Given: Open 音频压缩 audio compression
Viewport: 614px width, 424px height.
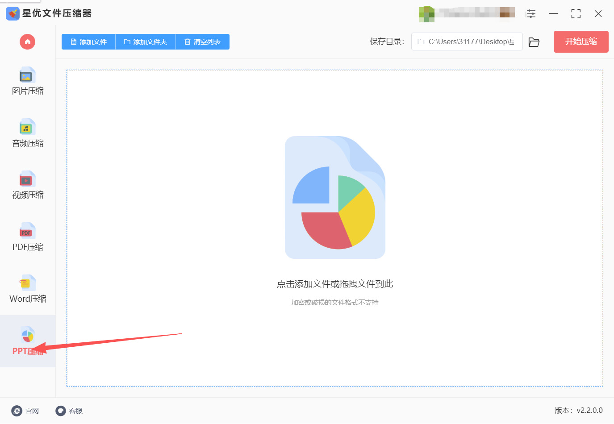Looking at the screenshot, I should pos(28,133).
